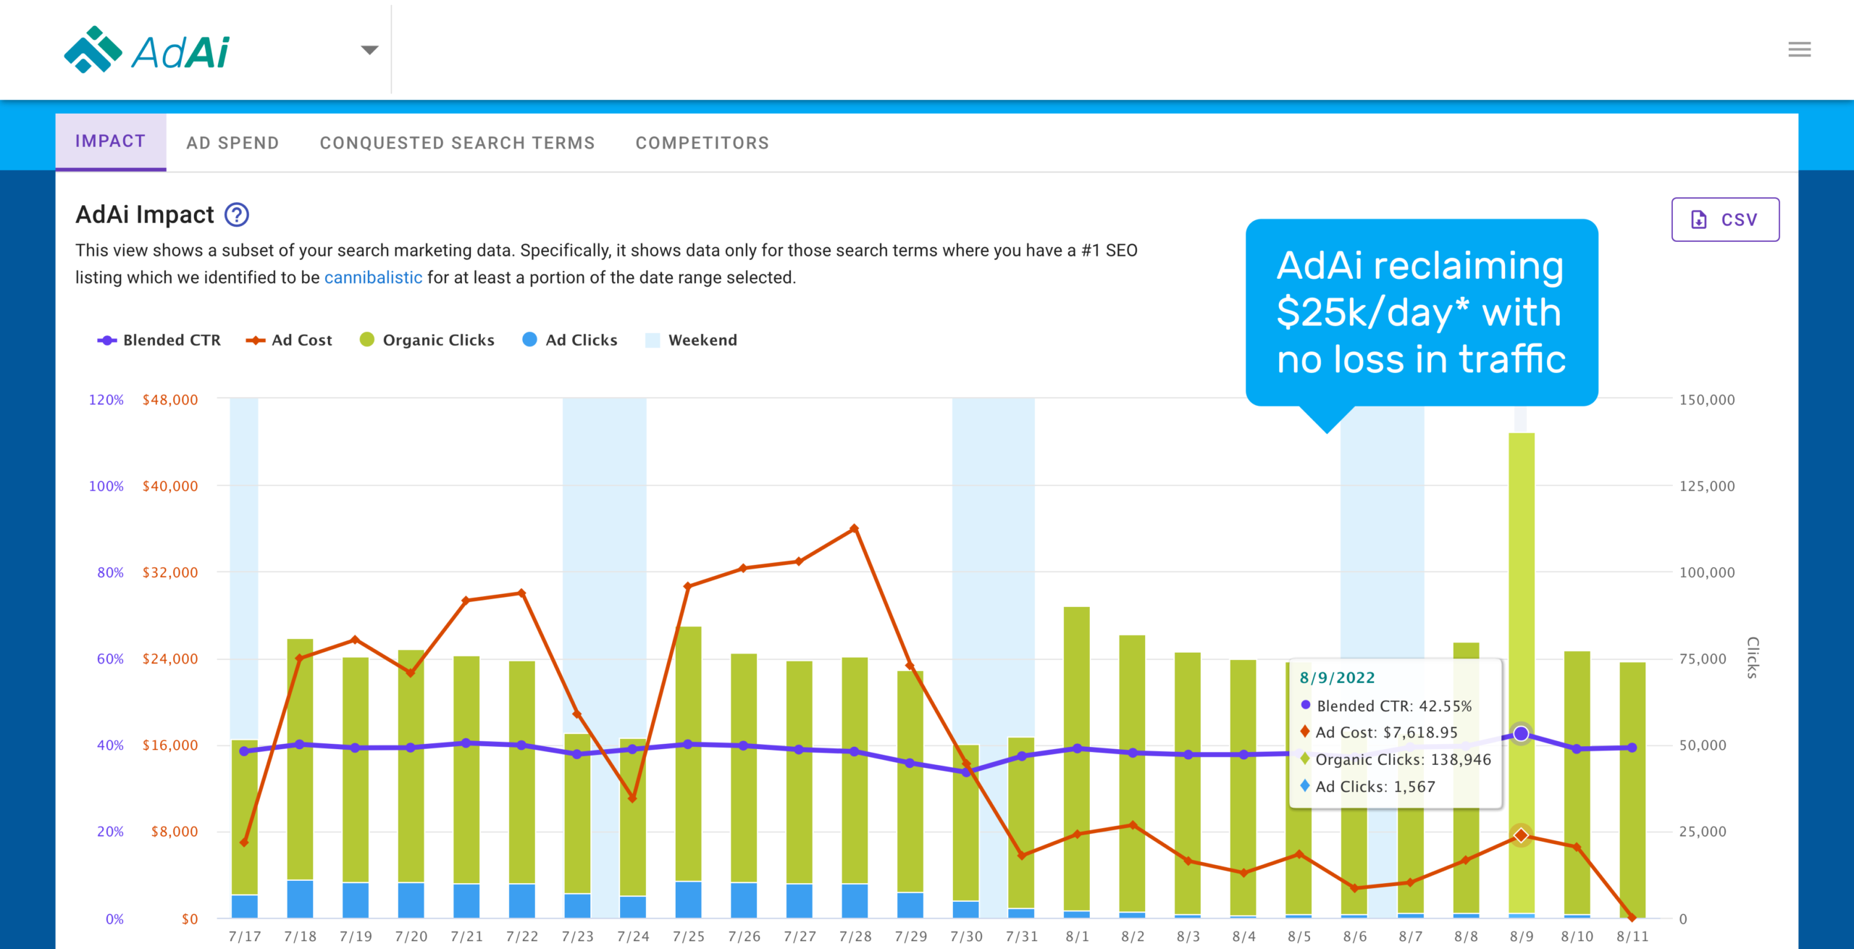Toggle the Weekend legend shading

691,340
